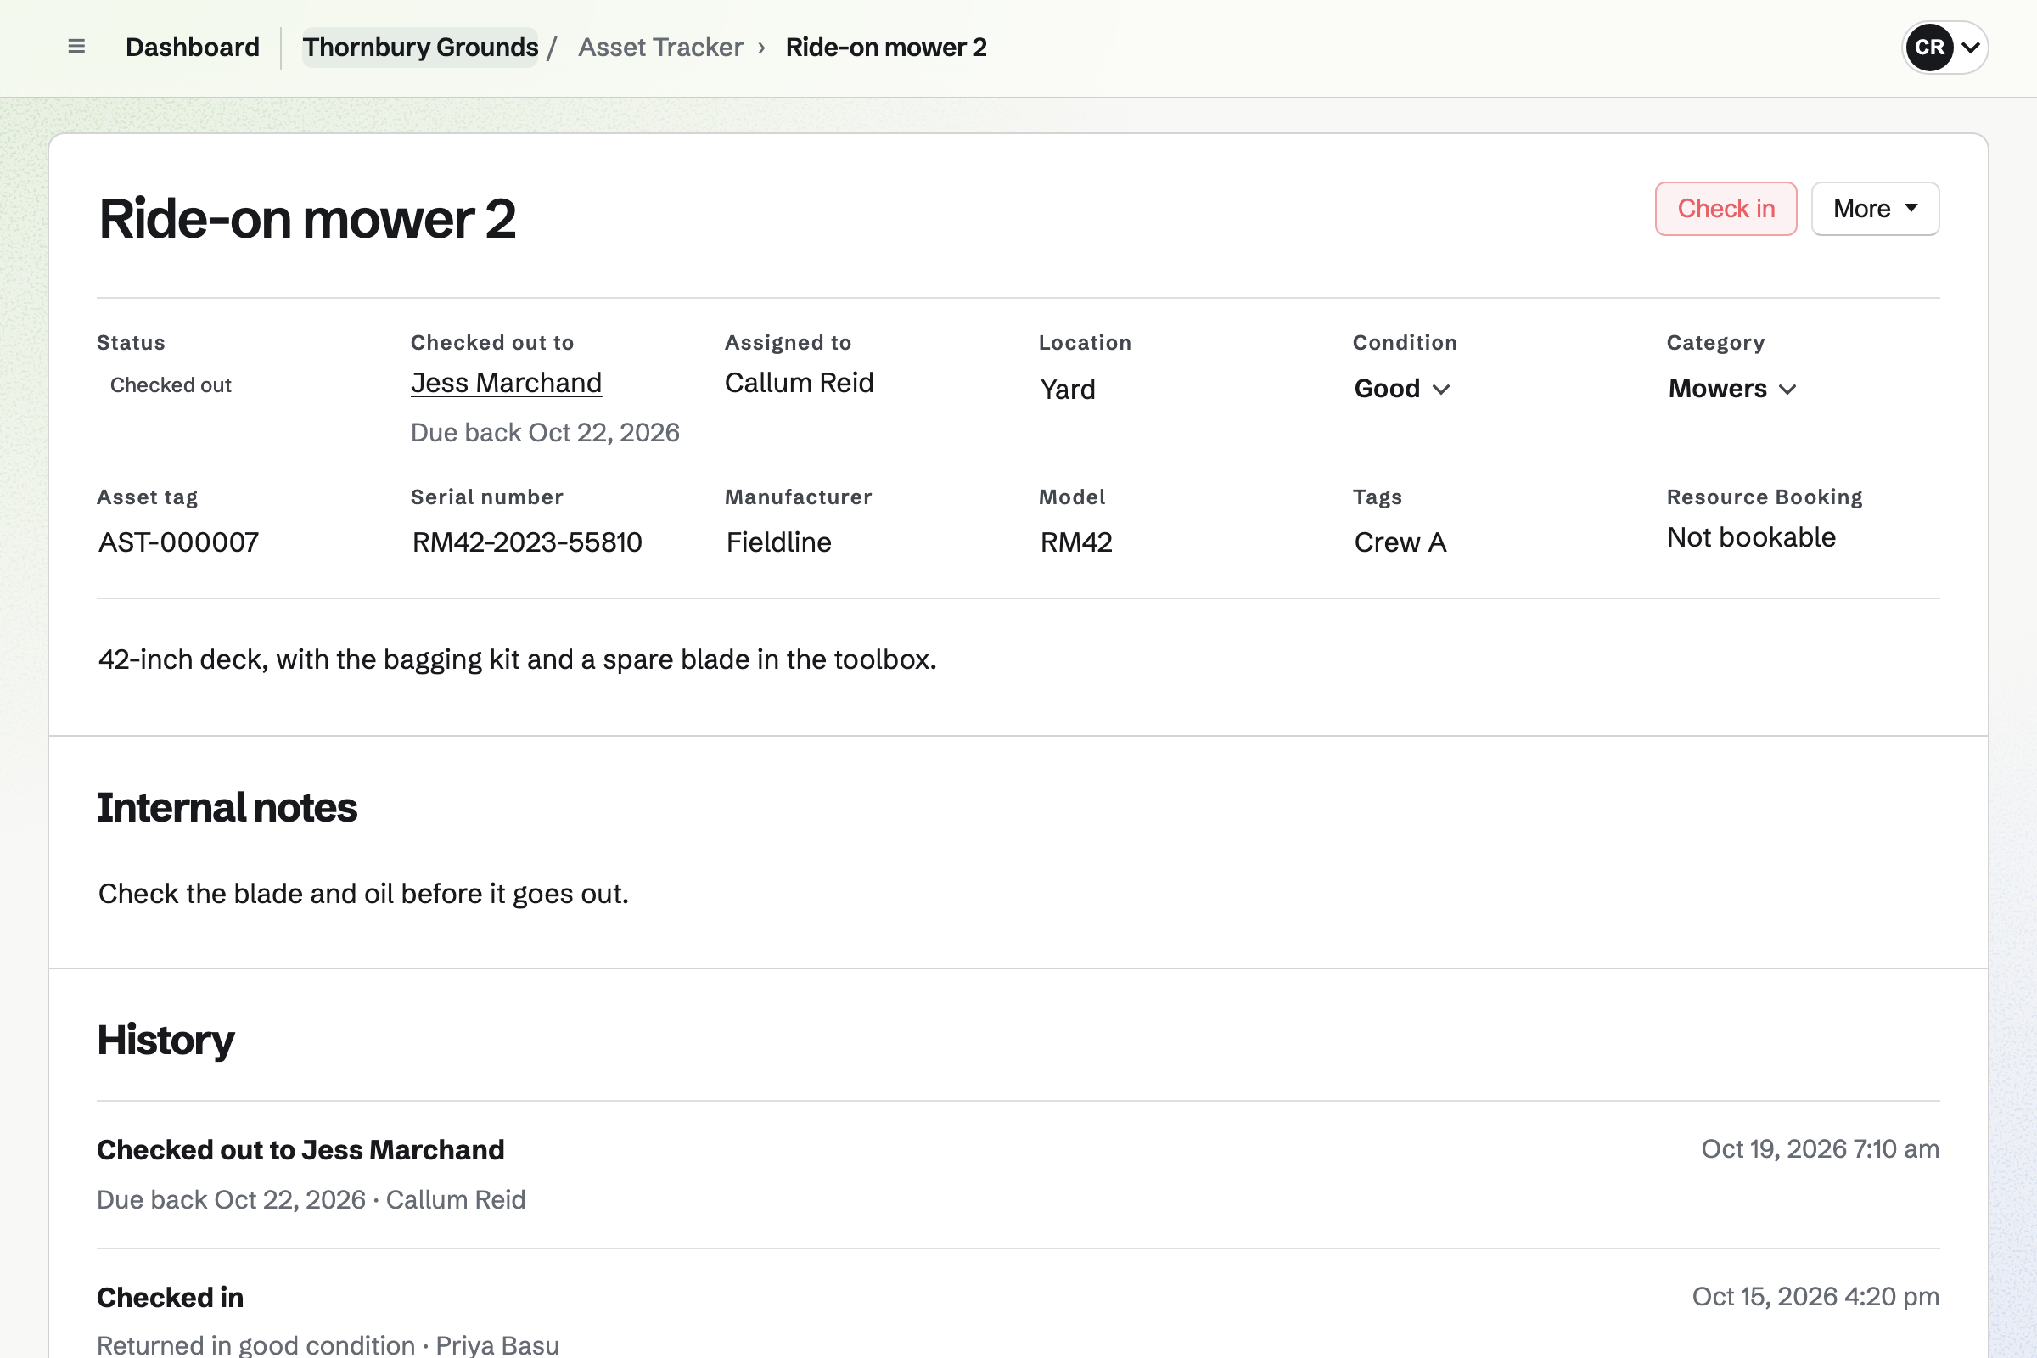Click the History heading
This screenshot has width=2037, height=1358.
pos(166,1041)
